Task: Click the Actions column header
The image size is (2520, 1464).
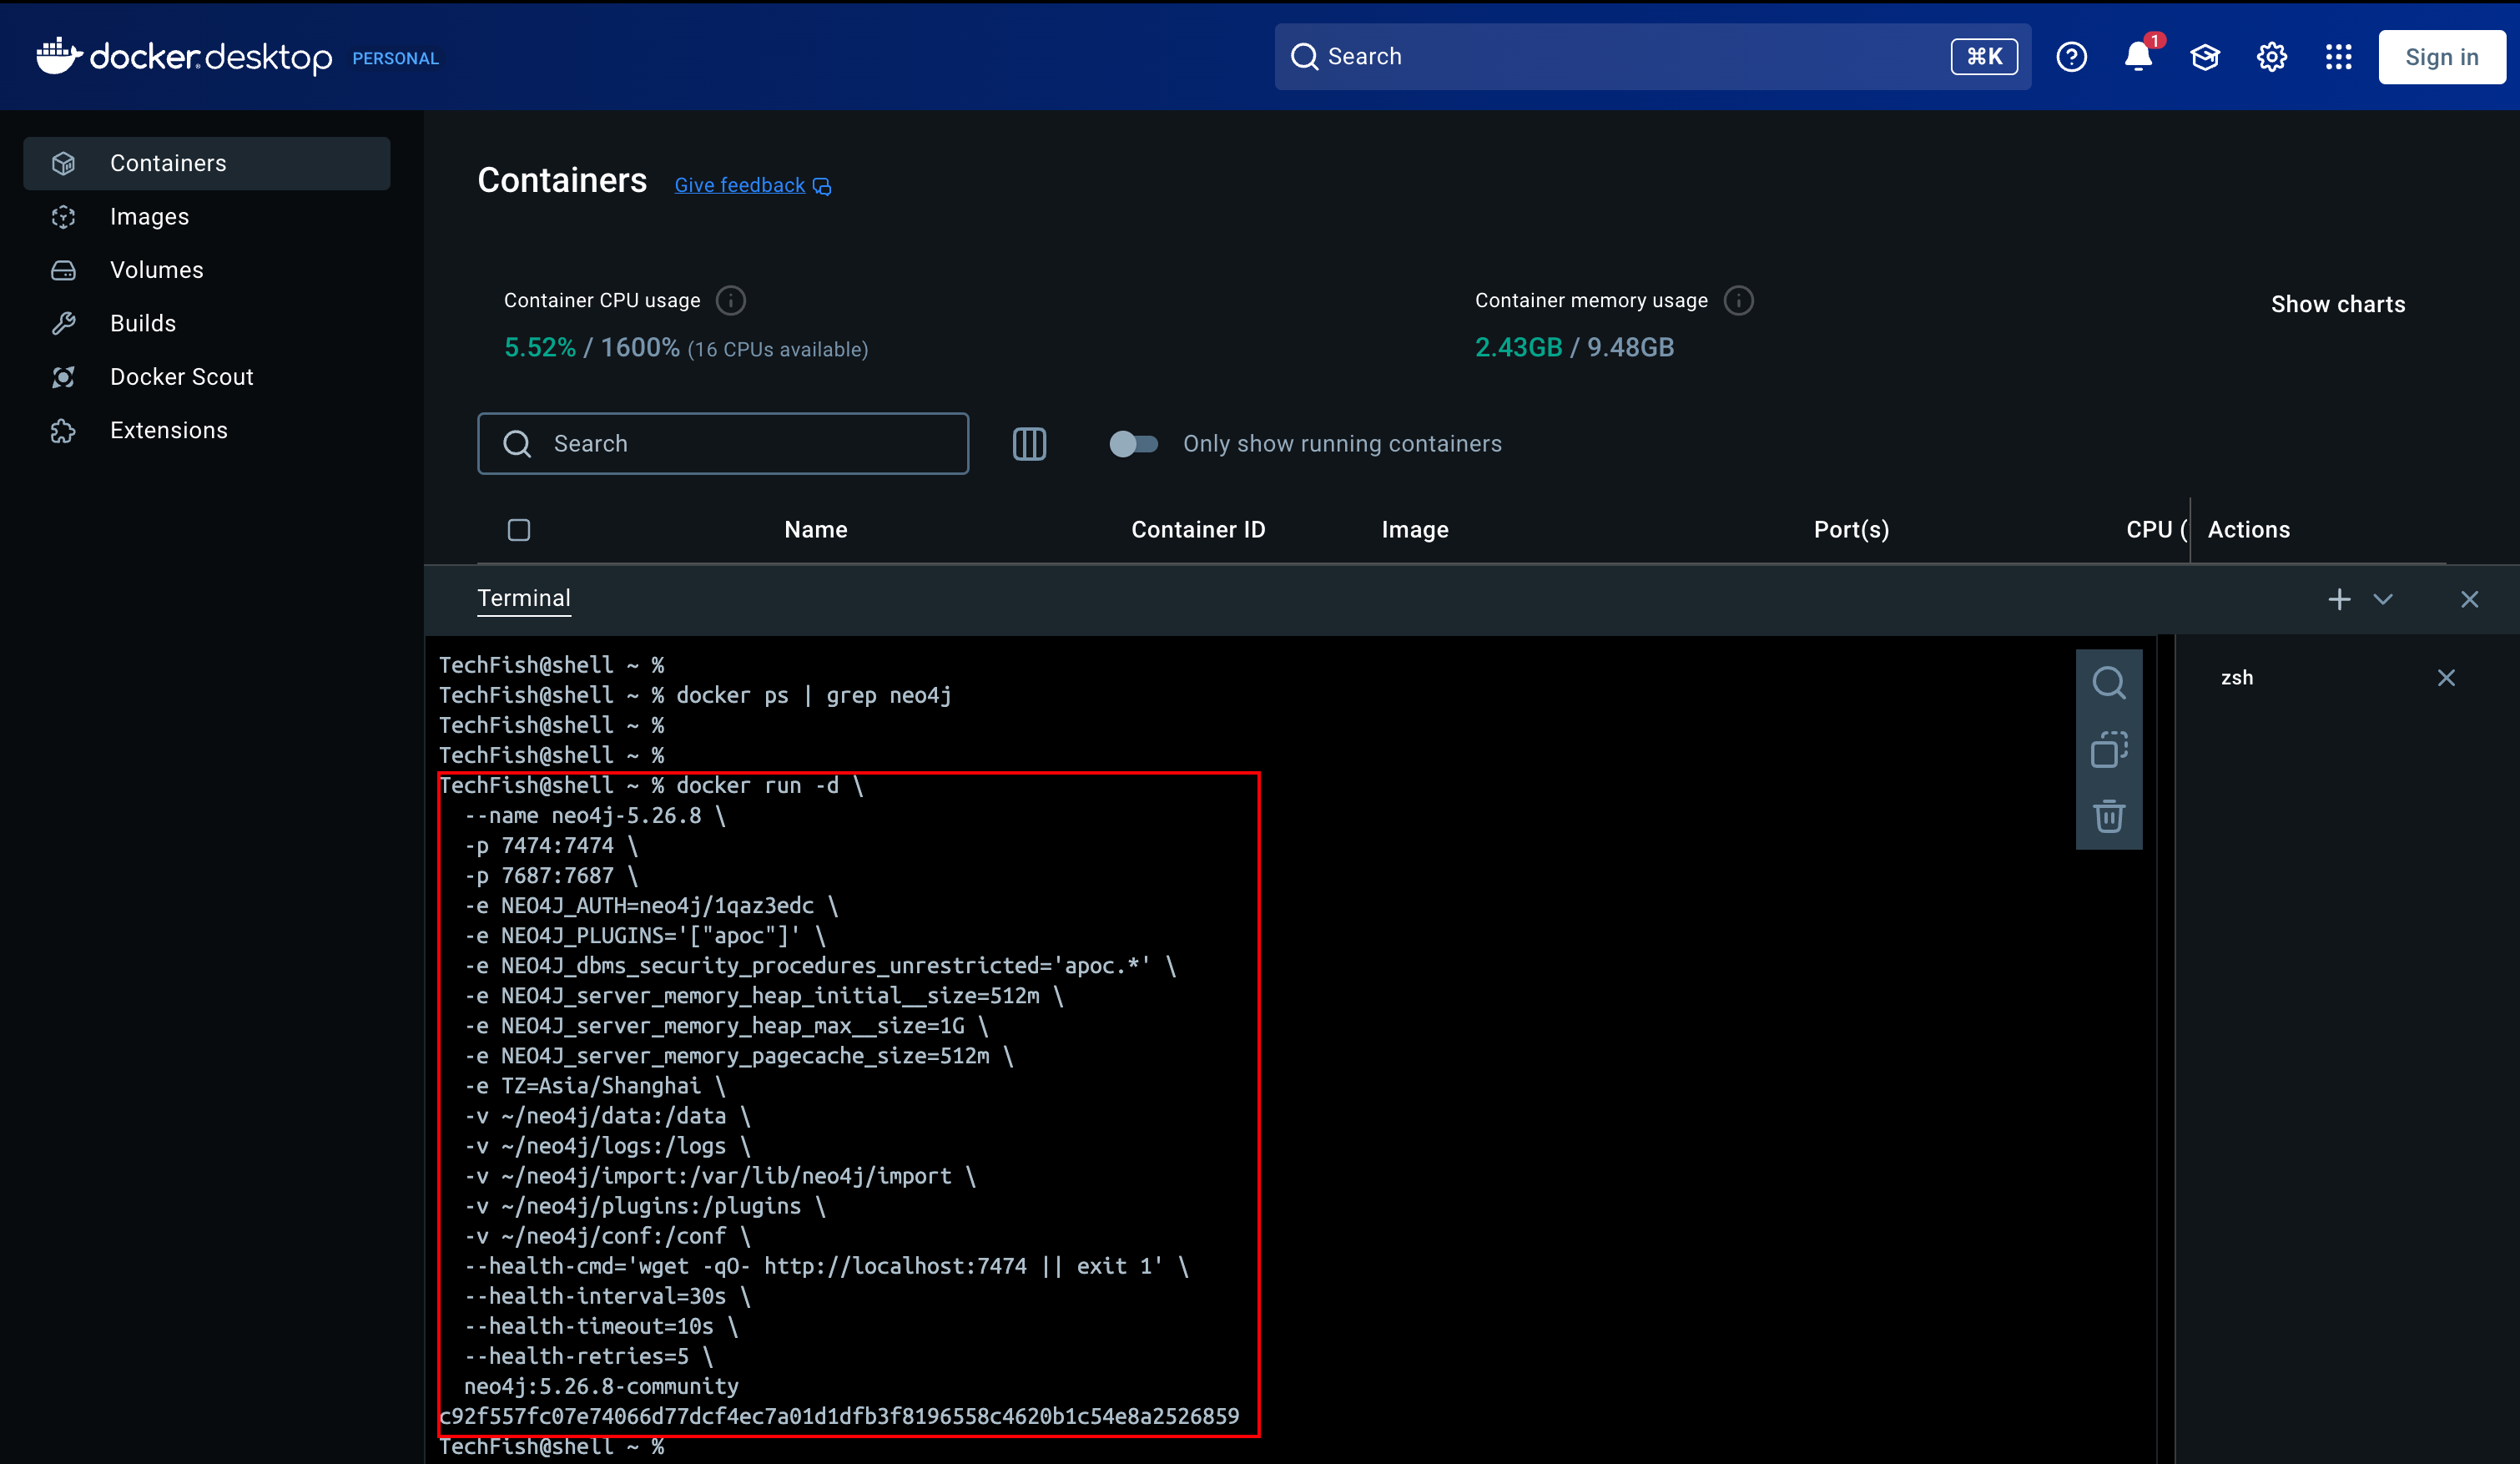Action: (2248, 530)
